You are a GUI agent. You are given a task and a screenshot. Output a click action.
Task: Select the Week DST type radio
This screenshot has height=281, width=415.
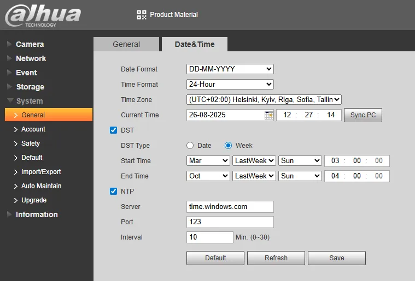click(x=228, y=146)
